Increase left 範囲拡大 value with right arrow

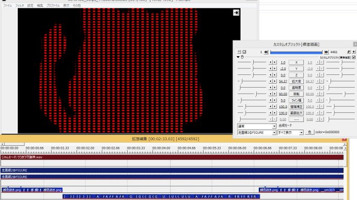(275, 113)
